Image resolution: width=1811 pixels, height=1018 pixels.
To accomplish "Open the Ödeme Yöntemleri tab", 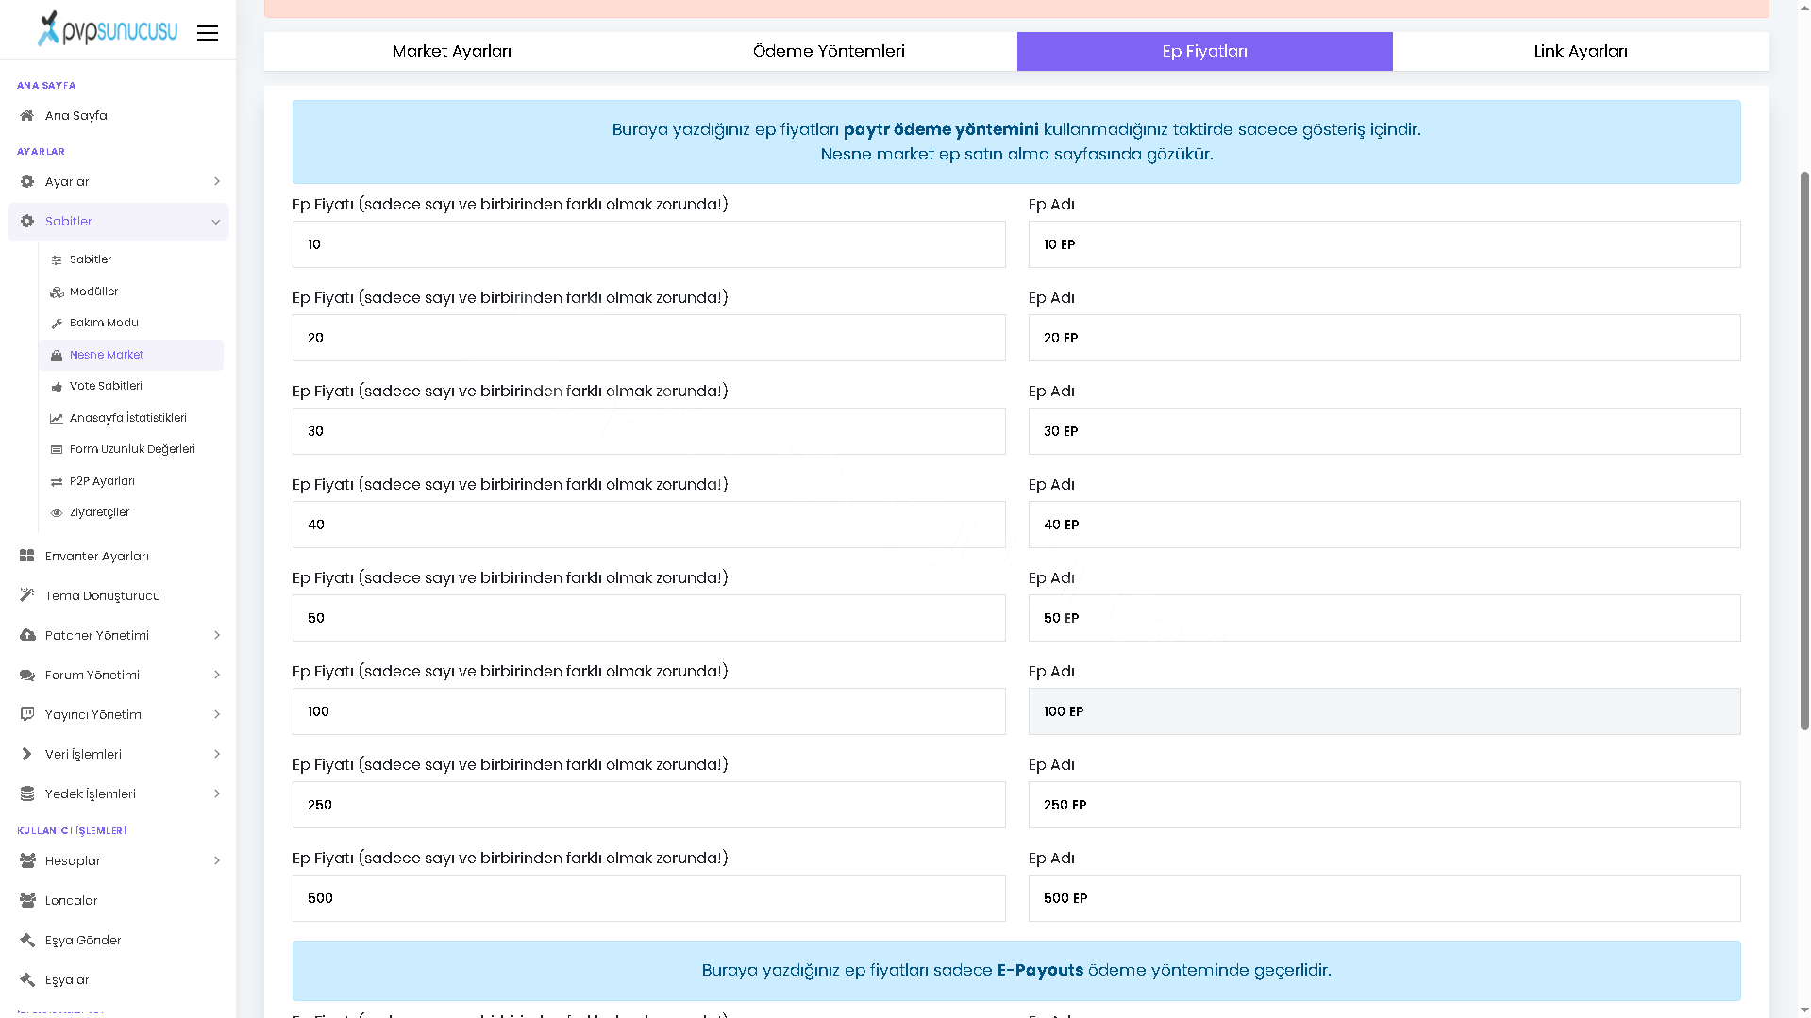I will click(x=829, y=52).
